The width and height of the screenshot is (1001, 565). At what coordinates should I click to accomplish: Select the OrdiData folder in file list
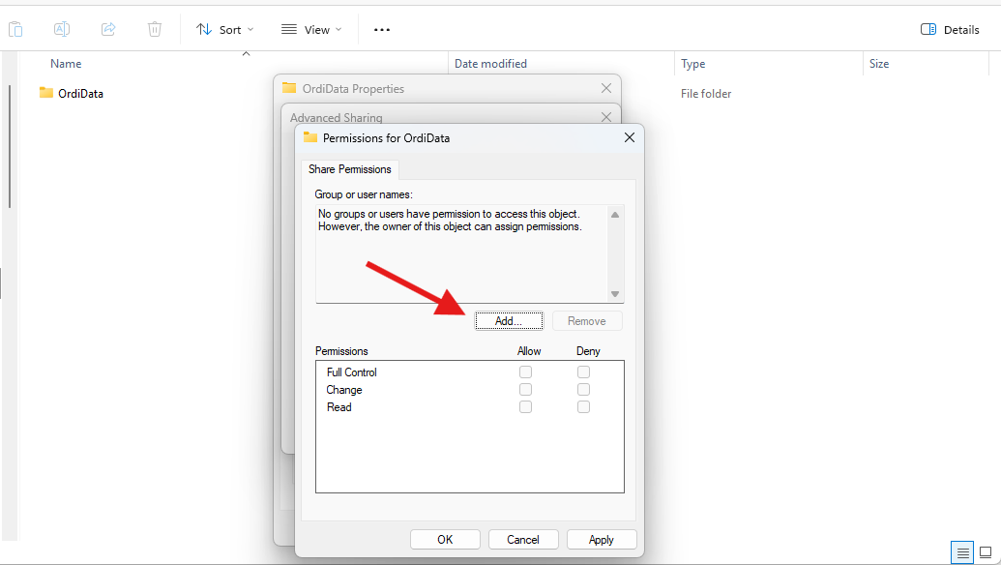80,94
